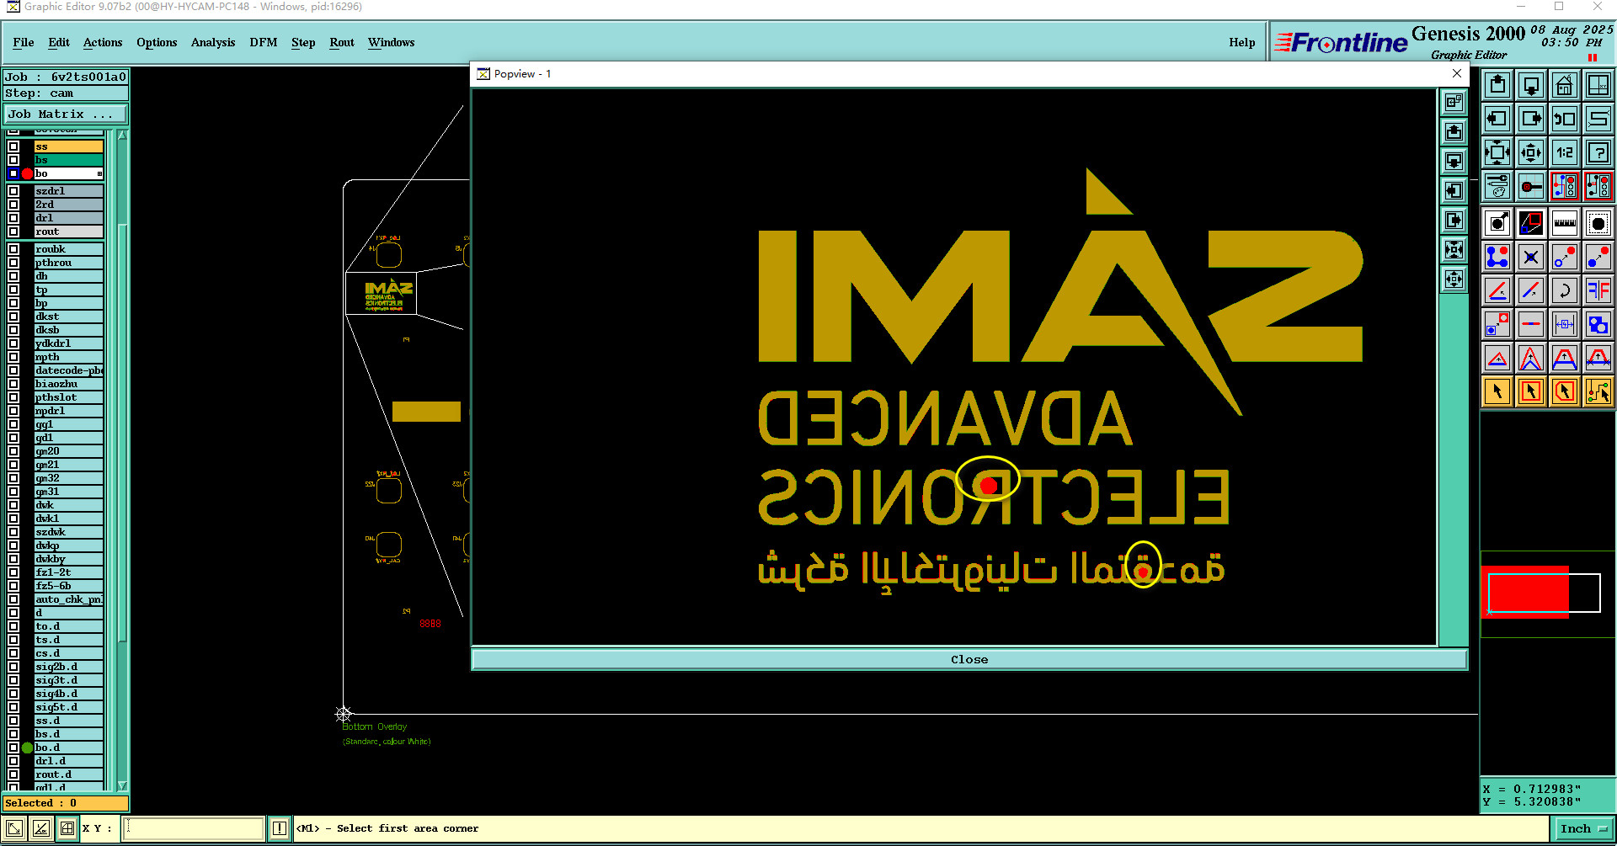Select the ruler measurement tool
The width and height of the screenshot is (1617, 846).
coord(1565,223)
